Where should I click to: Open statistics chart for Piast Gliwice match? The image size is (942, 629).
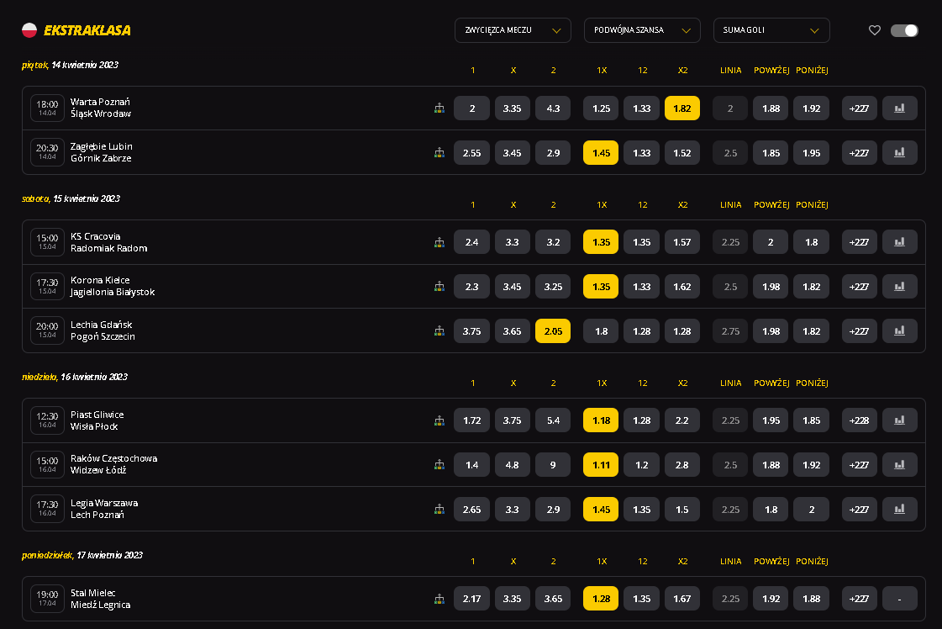tap(899, 420)
